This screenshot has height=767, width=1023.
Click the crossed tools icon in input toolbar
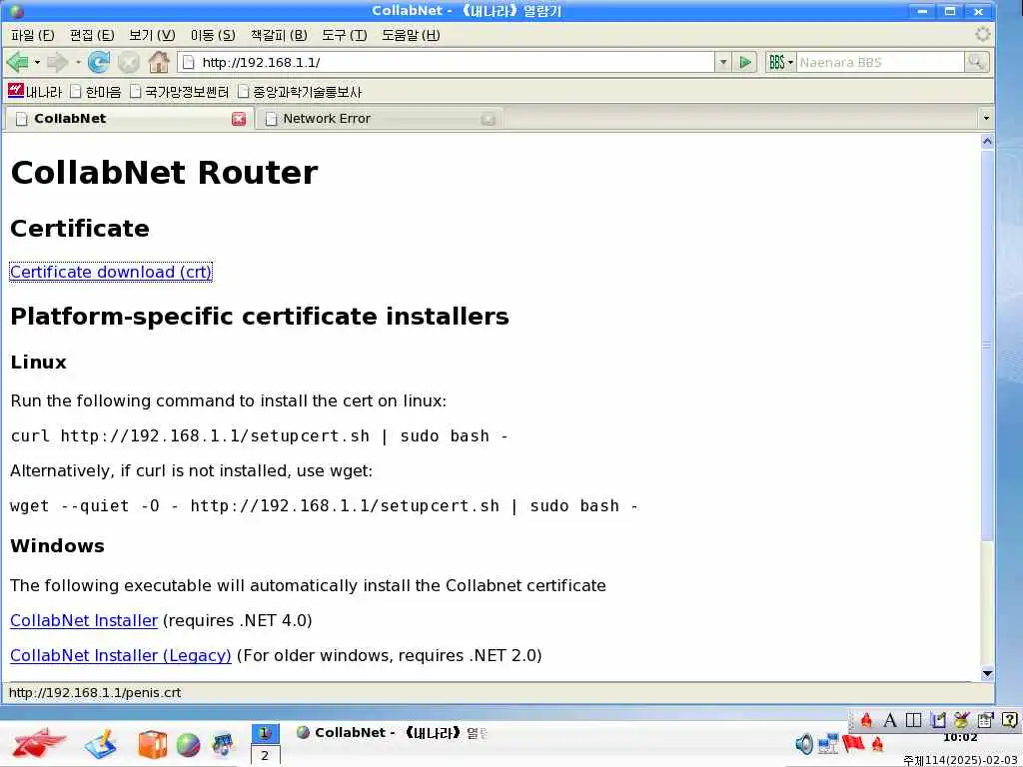point(962,720)
